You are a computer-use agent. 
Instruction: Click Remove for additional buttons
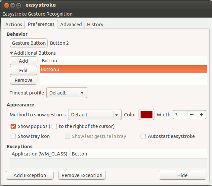23,80
